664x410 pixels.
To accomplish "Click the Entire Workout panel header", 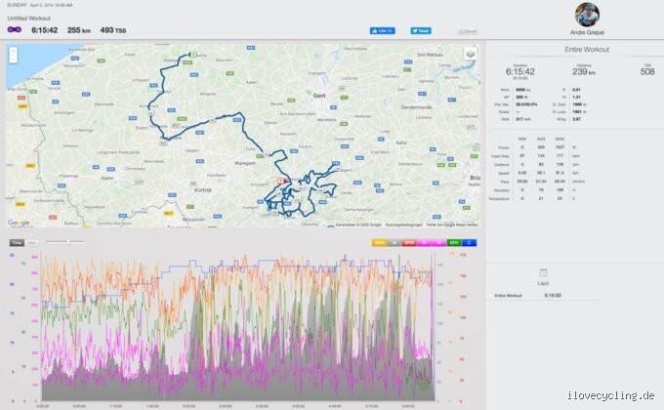I will click(x=587, y=50).
